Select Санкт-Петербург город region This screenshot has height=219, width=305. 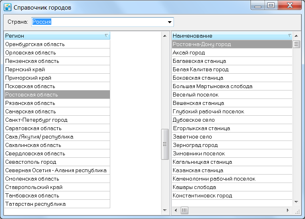coord(57,120)
